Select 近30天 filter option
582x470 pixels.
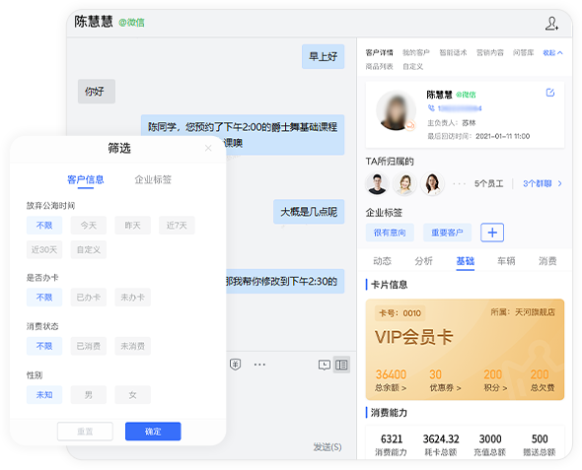[44, 249]
